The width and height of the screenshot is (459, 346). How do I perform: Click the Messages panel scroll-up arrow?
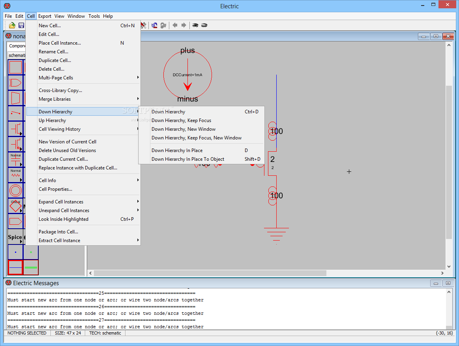449,292
